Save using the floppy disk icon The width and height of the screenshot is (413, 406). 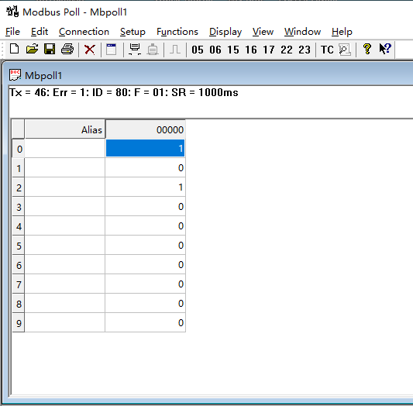point(50,50)
